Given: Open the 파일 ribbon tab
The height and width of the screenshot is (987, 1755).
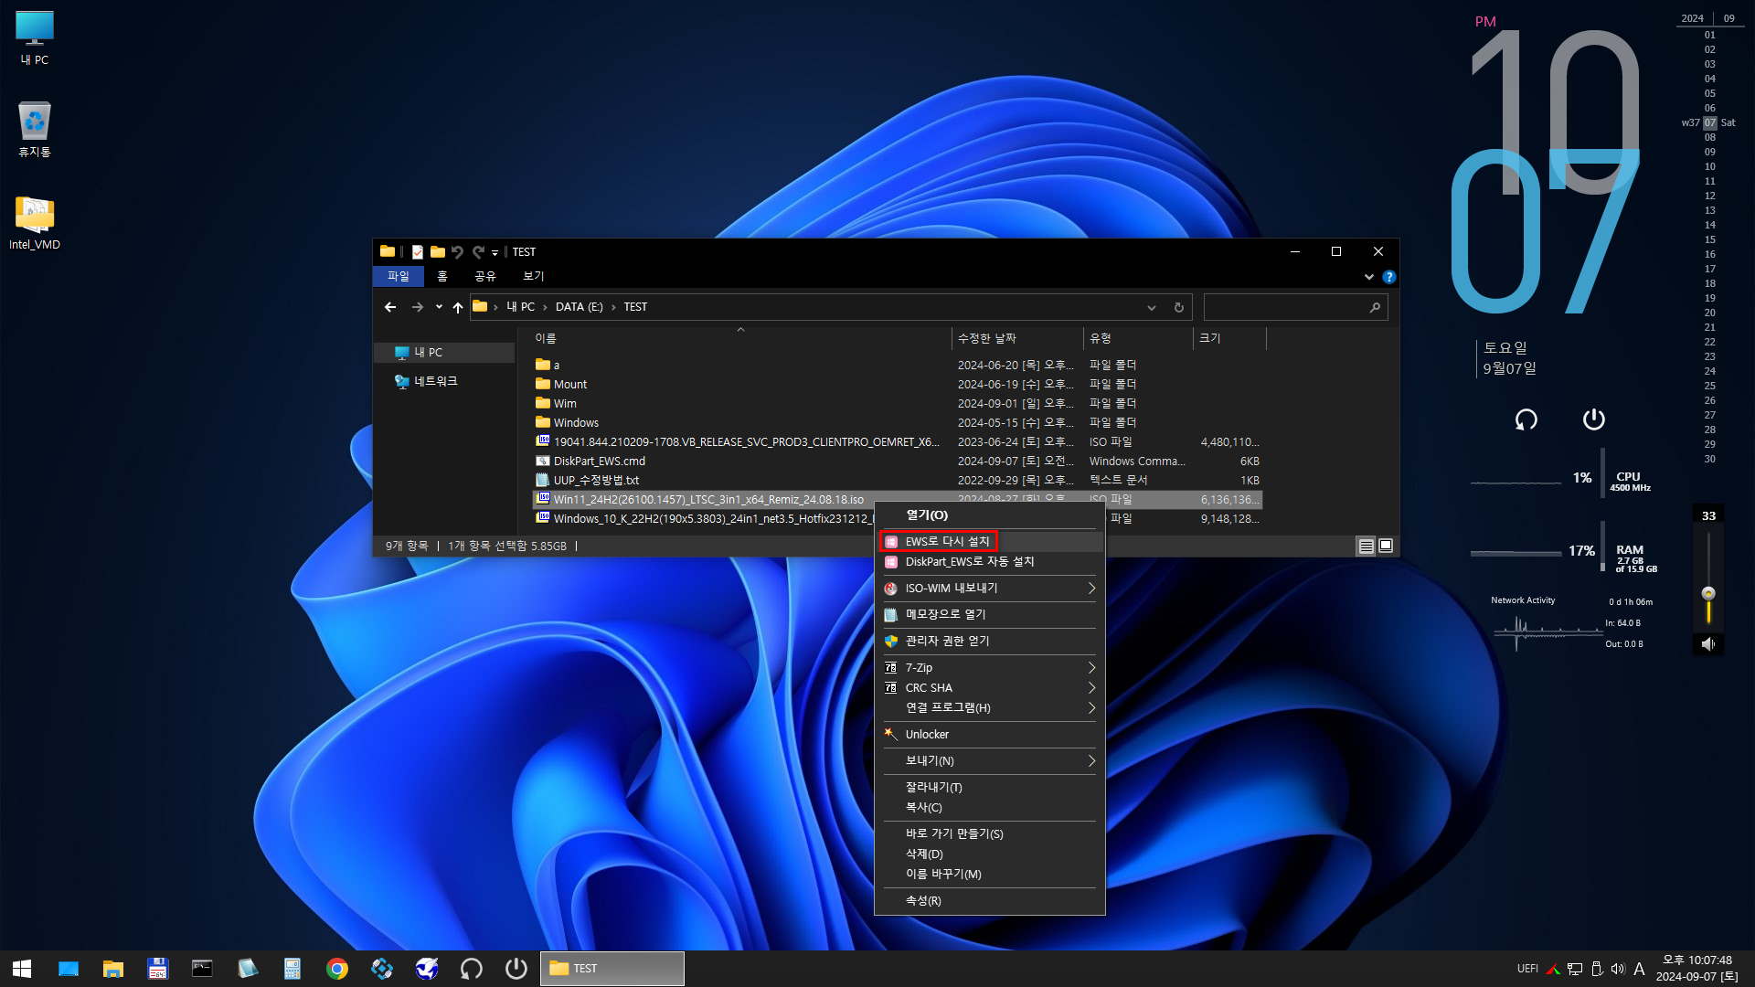Looking at the screenshot, I should click(399, 276).
